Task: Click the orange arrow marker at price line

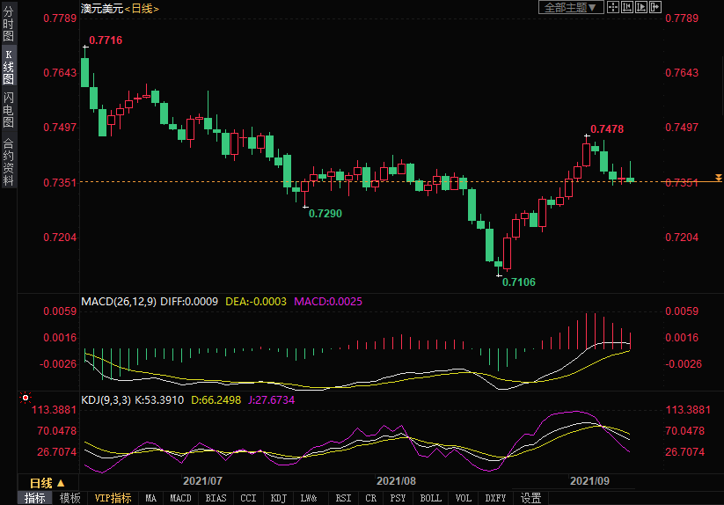Action: (718, 178)
